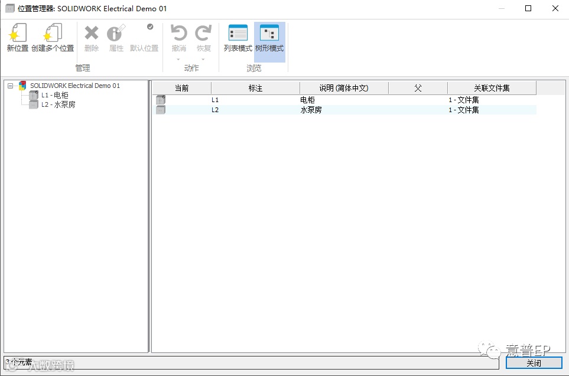Select tree item L1 - 电柜
Image resolution: width=569 pixels, height=376 pixels.
(x=54, y=95)
